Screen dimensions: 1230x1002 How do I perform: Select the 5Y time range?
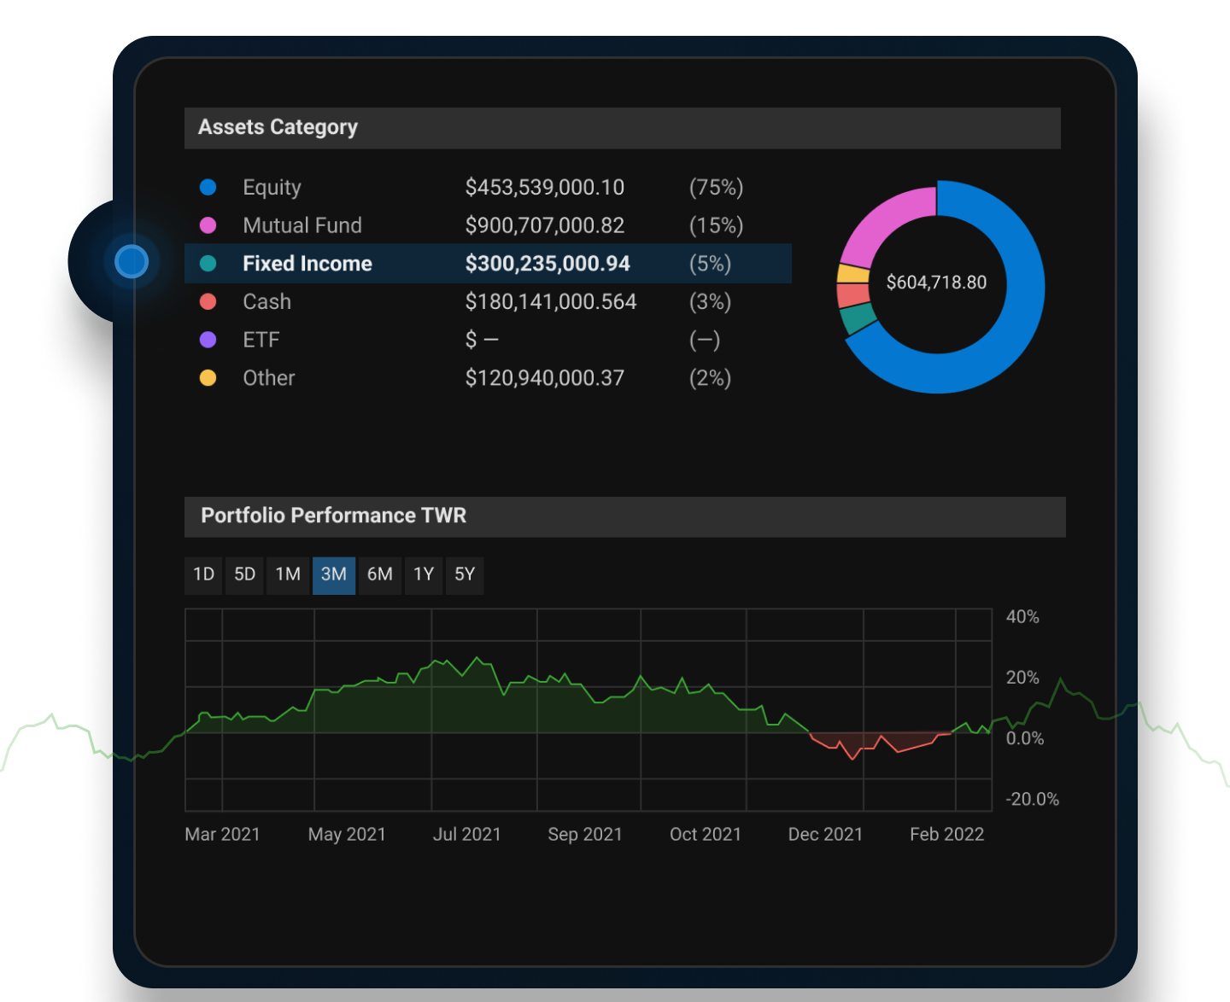tap(465, 574)
